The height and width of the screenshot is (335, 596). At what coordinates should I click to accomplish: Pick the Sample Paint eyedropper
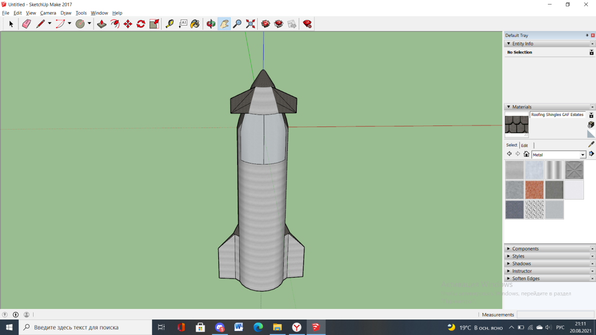pyautogui.click(x=591, y=144)
